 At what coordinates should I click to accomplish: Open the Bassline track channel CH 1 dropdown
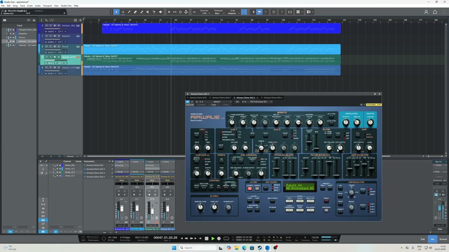[x=62, y=42]
